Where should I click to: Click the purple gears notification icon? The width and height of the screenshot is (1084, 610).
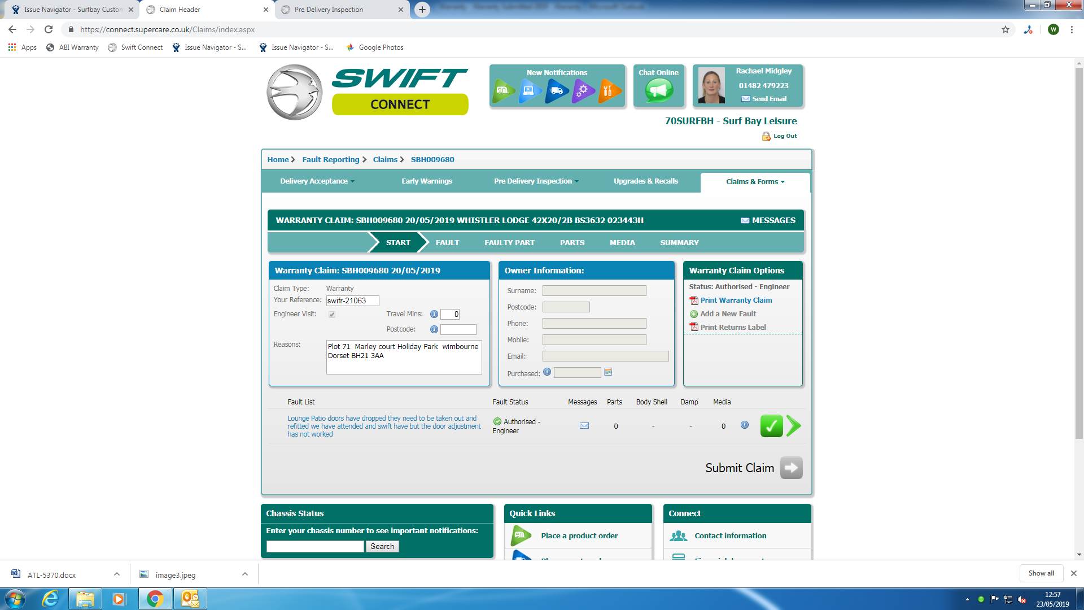(582, 90)
